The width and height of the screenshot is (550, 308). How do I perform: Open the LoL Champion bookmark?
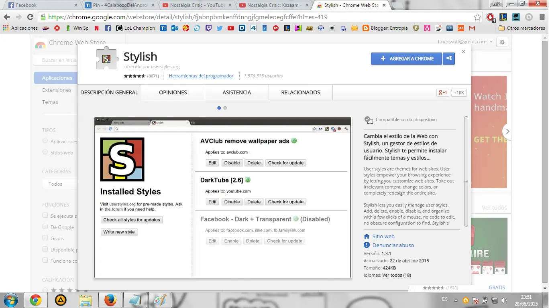coord(136,28)
